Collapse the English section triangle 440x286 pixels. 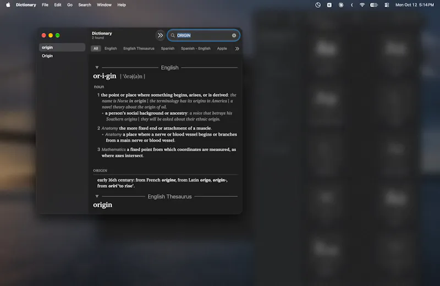pyautogui.click(x=97, y=67)
